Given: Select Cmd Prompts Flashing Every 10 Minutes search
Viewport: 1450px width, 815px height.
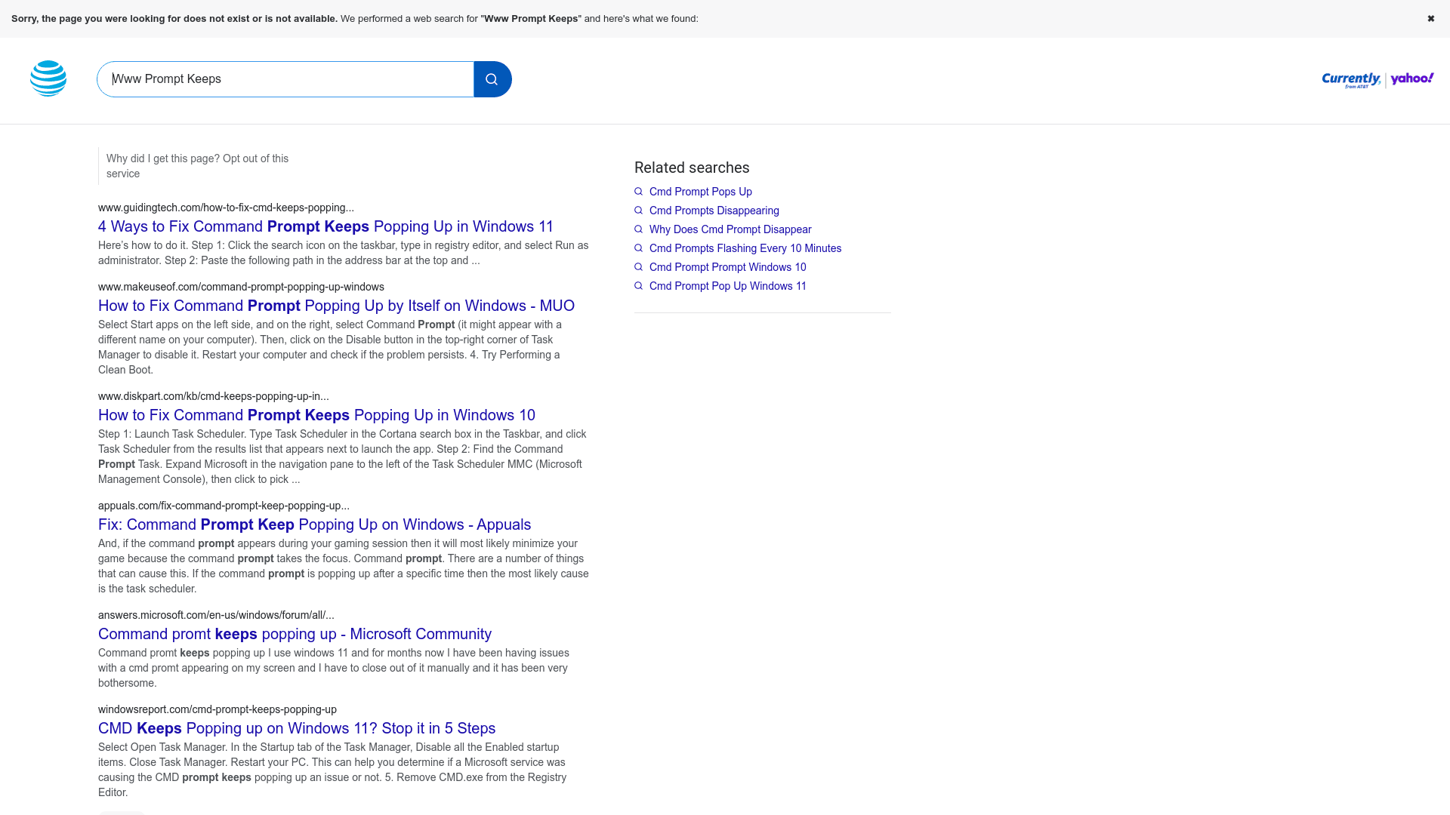Looking at the screenshot, I should (x=745, y=248).
